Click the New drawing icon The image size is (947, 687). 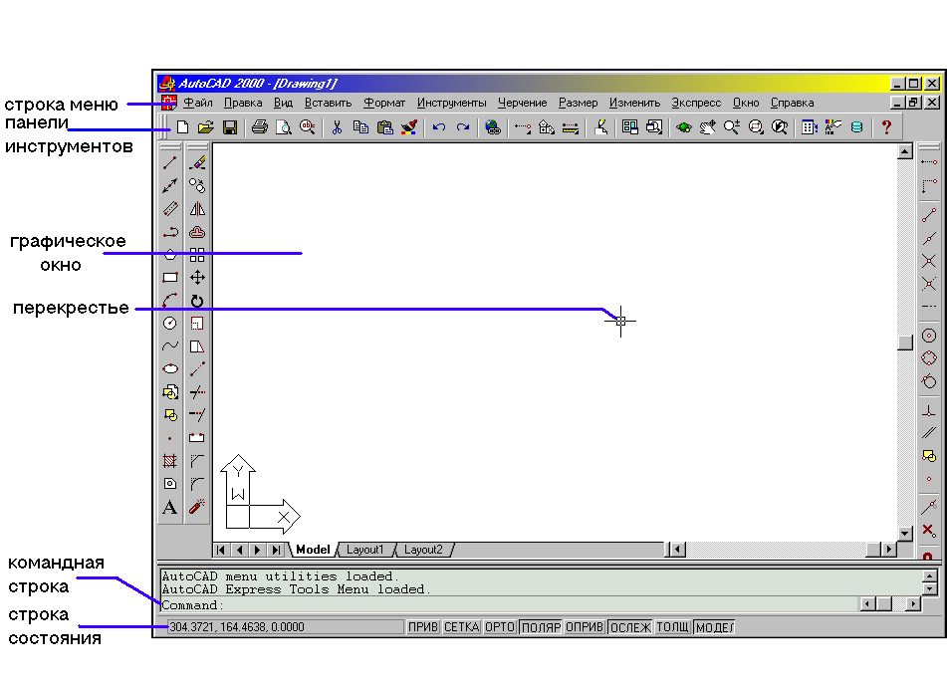[x=182, y=127]
